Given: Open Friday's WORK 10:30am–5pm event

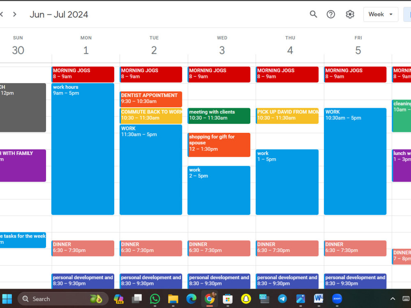Looking at the screenshot, I should [x=355, y=161].
